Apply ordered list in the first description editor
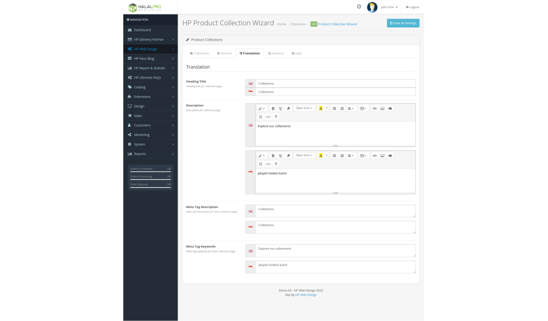The width and height of the screenshot is (548, 321). point(342,109)
